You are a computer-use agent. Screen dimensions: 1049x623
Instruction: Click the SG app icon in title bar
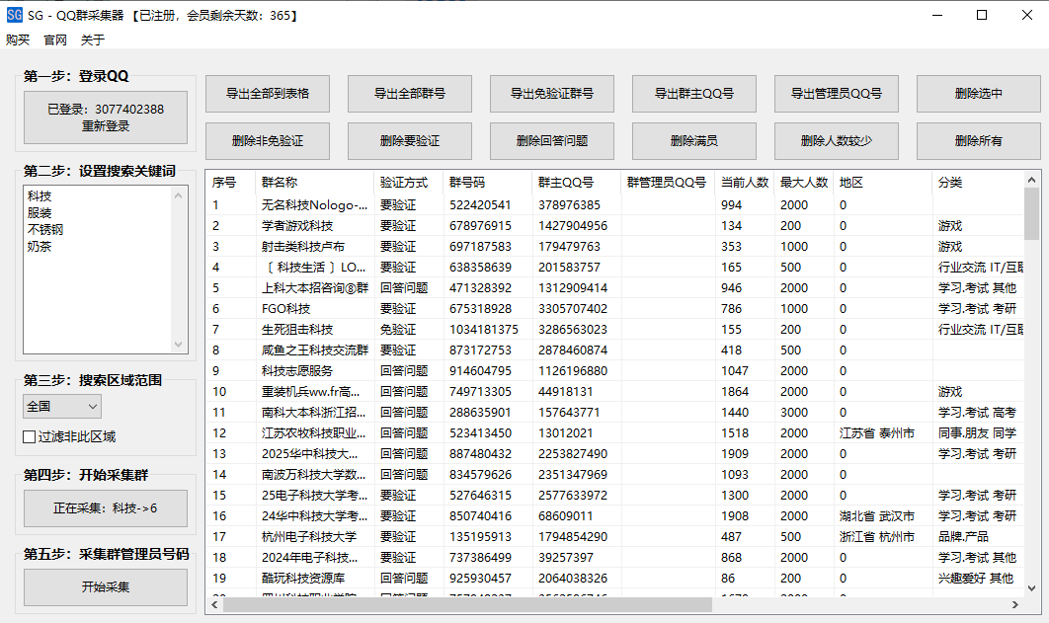pyautogui.click(x=14, y=15)
